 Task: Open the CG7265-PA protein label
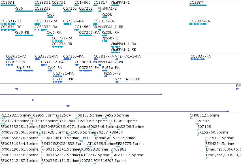coord(73,56)
